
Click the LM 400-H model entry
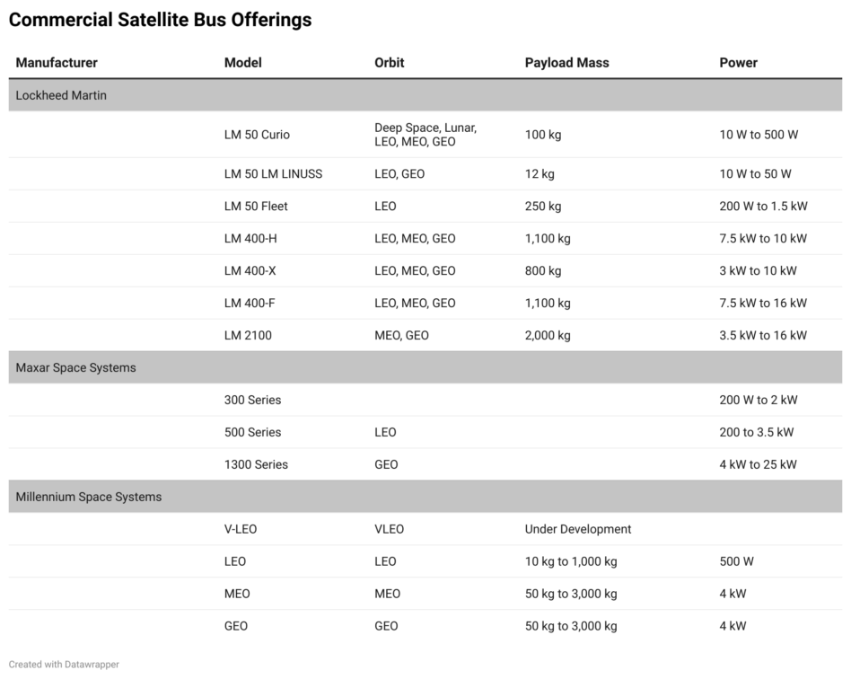(x=250, y=239)
